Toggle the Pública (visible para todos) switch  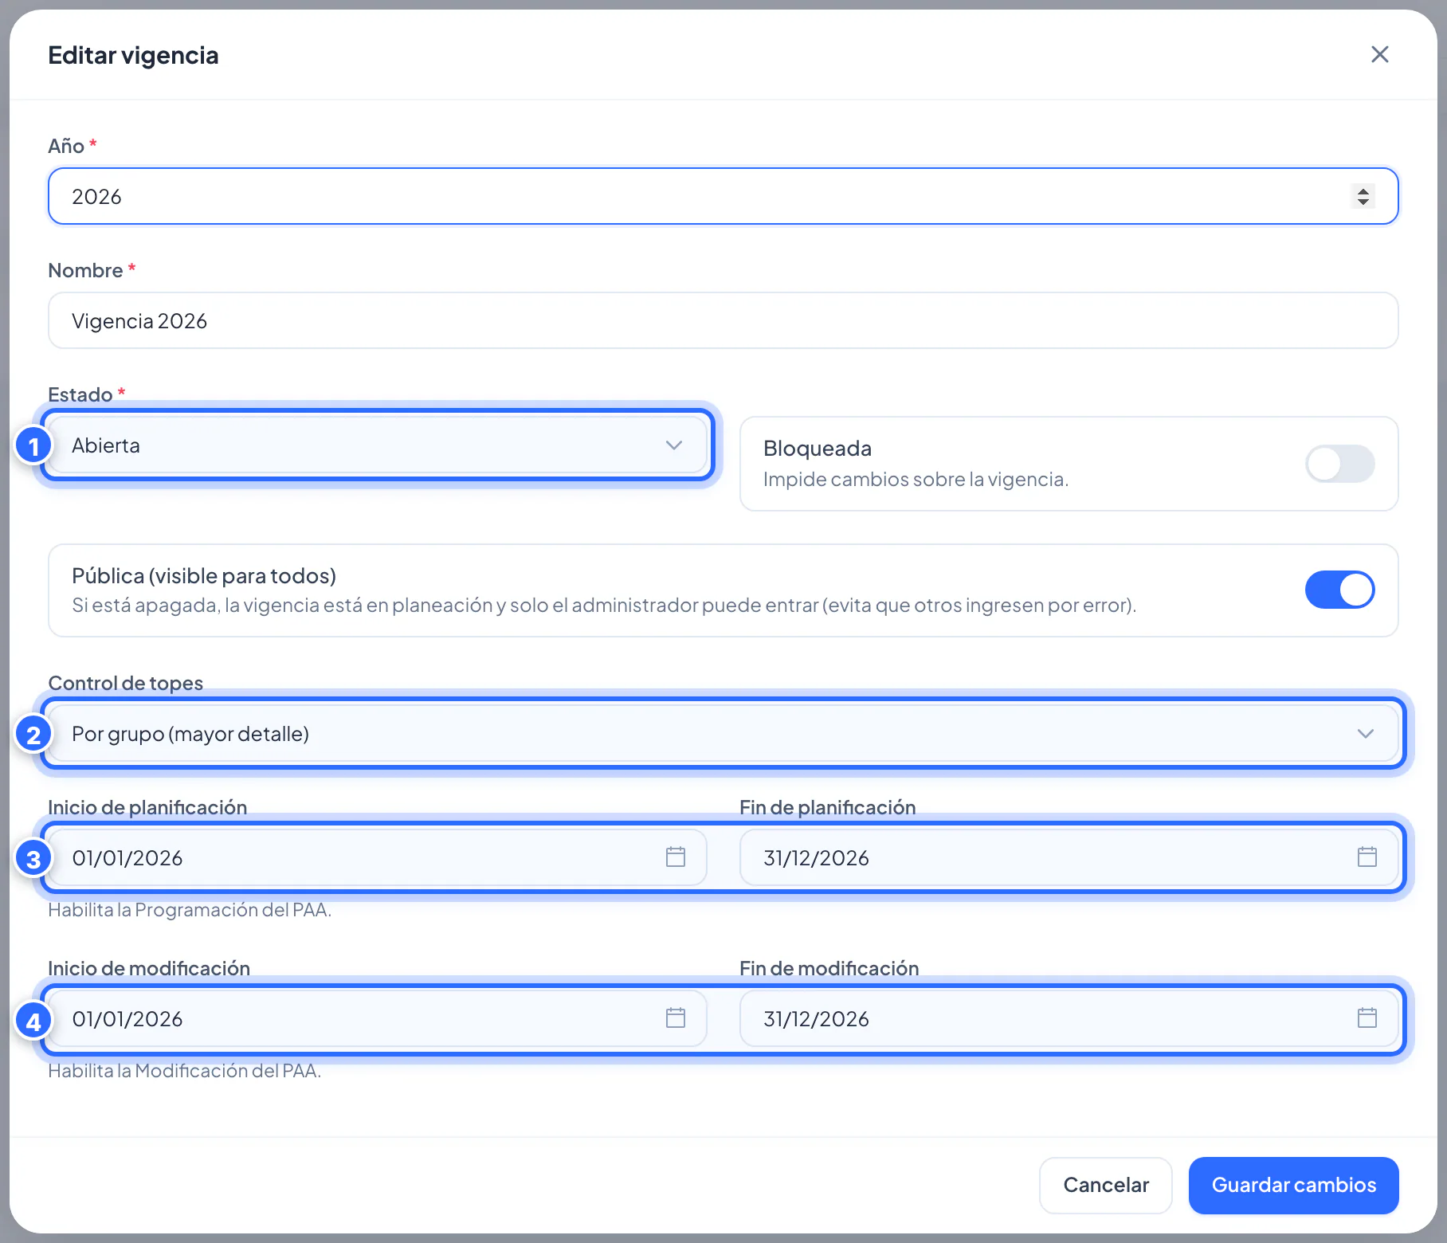pyautogui.click(x=1339, y=590)
